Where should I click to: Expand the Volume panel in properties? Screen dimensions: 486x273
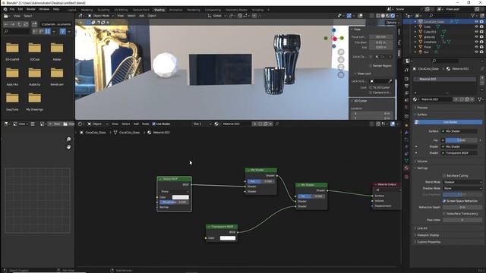(422, 162)
